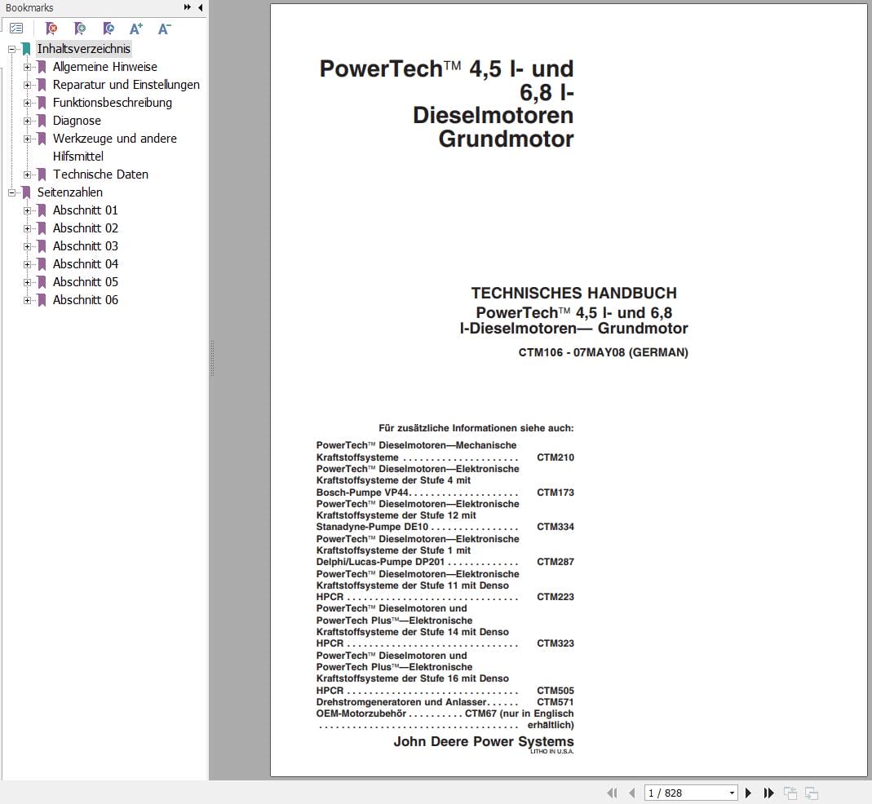872x804 pixels.
Task: Decrease bookmark font size with A-
Action: pos(165,29)
